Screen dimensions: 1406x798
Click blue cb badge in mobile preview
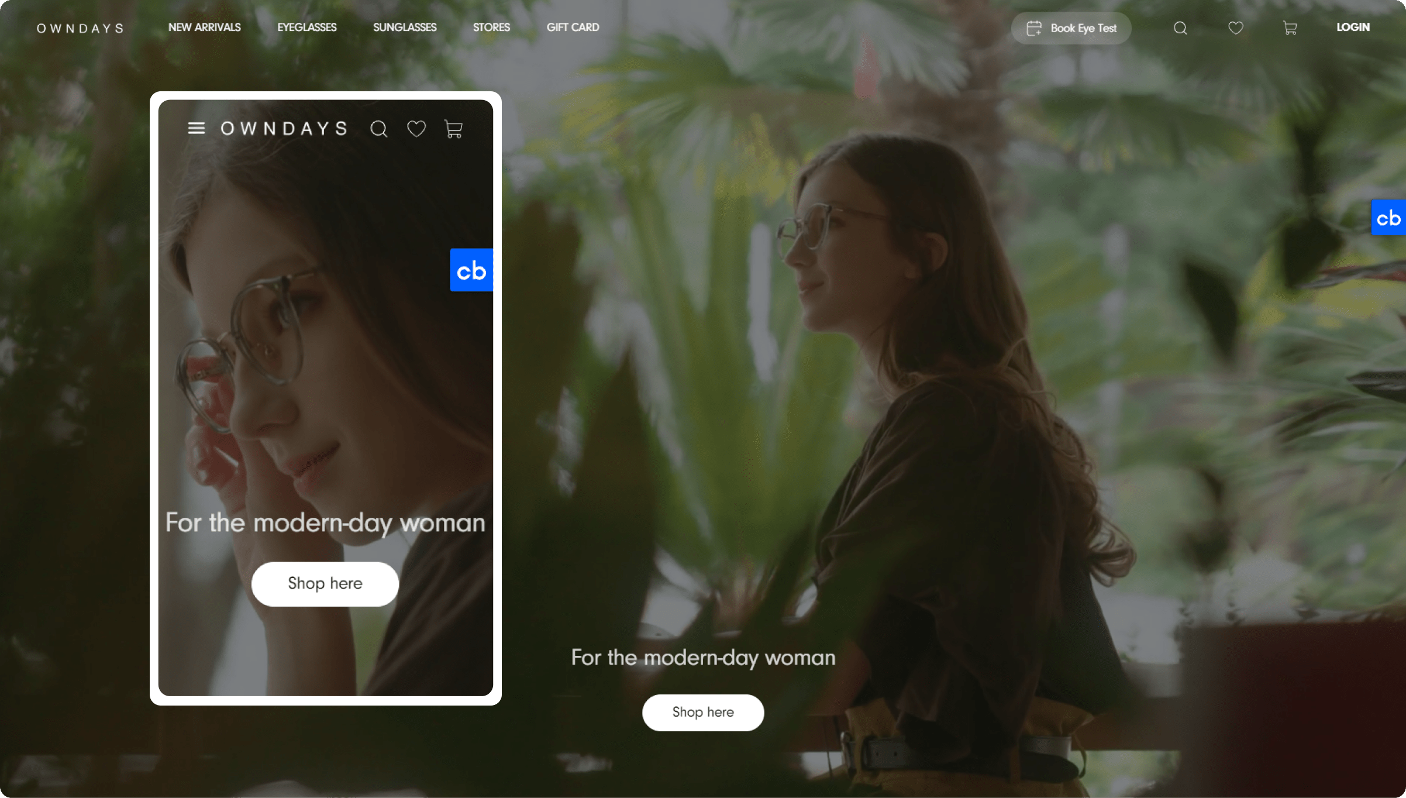[471, 270]
